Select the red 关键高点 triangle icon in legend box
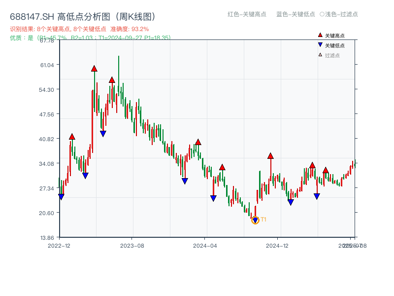This screenshot has height=296, width=394. (x=320, y=35)
